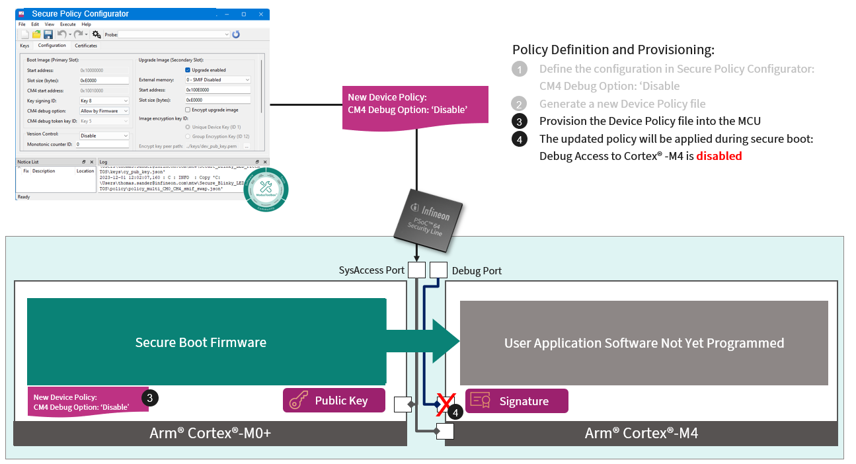Click the CM4 start address field
856x464 pixels.
click(104, 91)
